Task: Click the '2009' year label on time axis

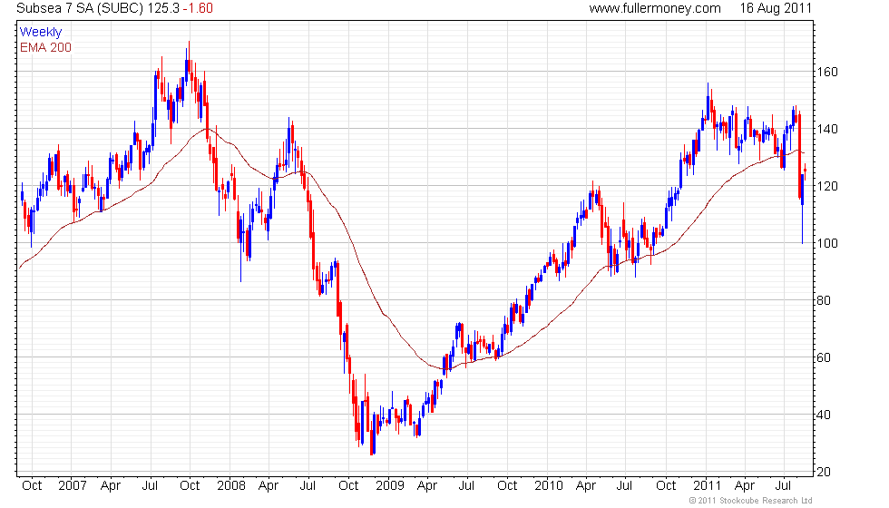Action: [x=389, y=486]
